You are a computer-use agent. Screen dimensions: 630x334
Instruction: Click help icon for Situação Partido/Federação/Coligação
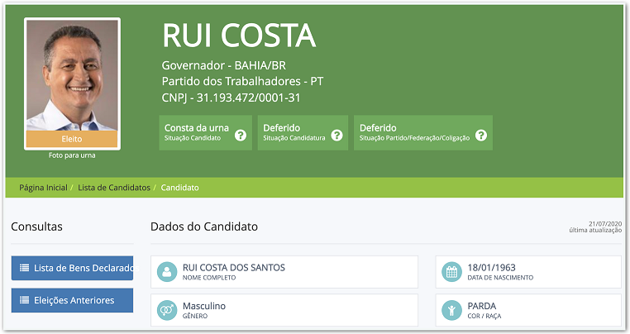tap(480, 134)
